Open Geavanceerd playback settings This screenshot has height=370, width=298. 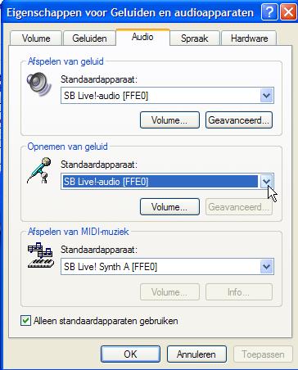[x=239, y=120]
